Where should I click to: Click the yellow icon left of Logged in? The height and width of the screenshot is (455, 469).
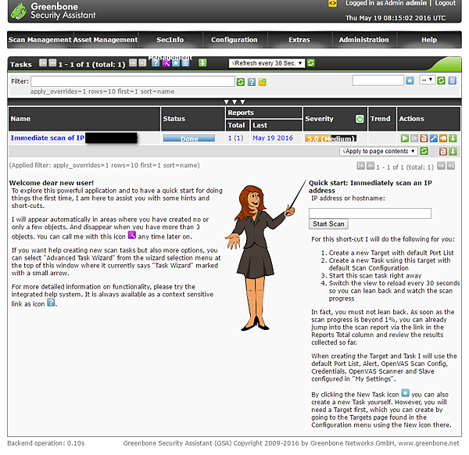pyautogui.click(x=333, y=4)
